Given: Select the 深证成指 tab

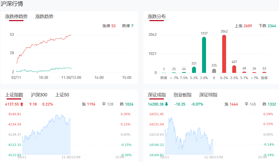Looking at the screenshot, I should click(157, 95).
